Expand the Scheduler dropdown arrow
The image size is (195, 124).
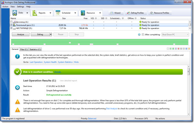75,13
